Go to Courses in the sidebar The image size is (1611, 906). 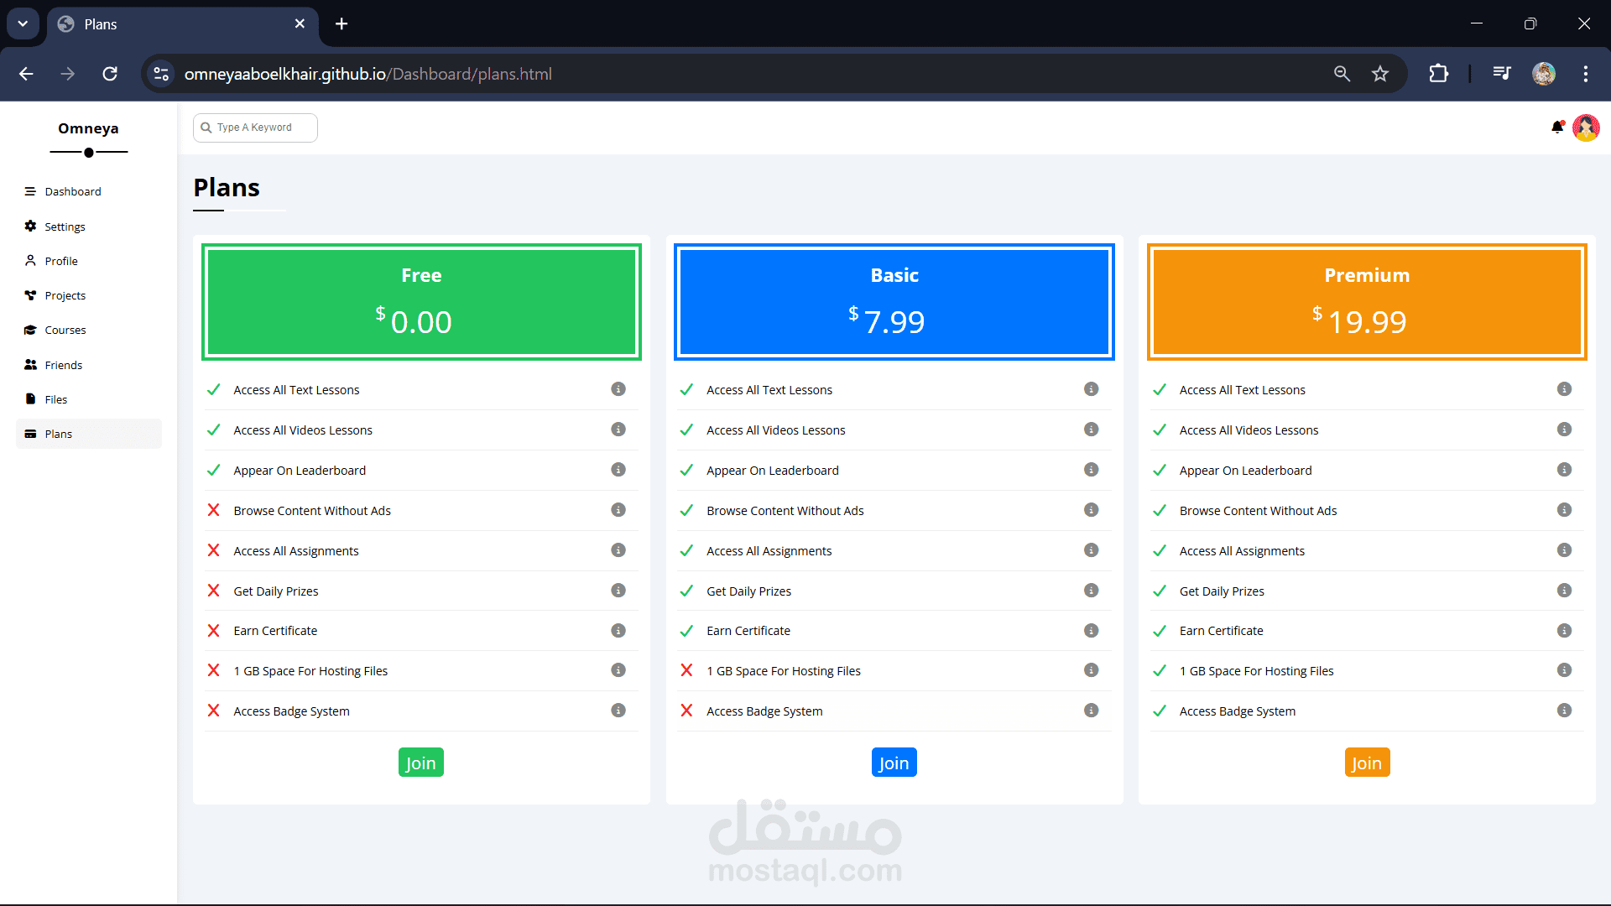click(x=65, y=330)
